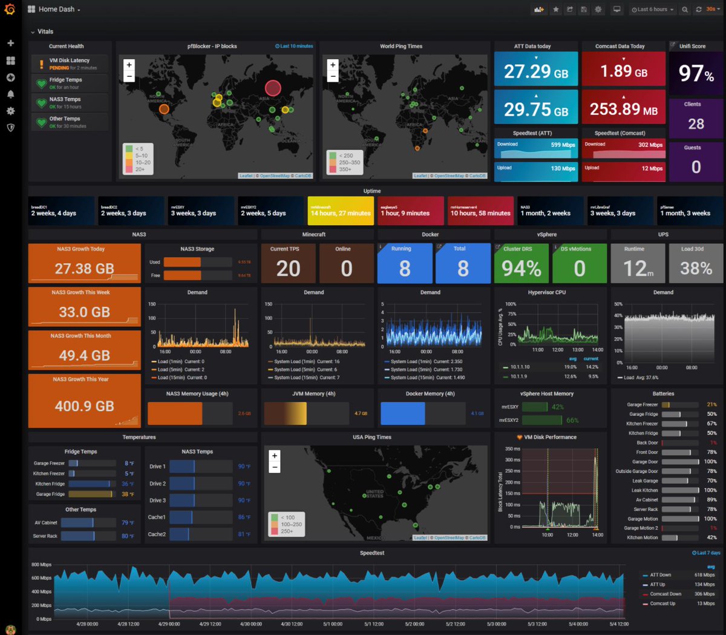
Task: Save the dashboard with the save icon
Action: (x=584, y=9)
